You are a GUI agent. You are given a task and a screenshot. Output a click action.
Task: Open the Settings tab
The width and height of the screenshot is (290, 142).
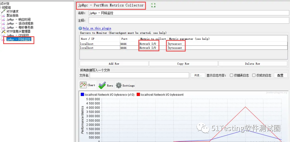[125, 85]
